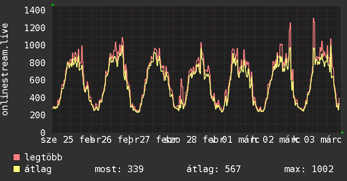Click the x-axis date '03 márc'

(x=323, y=140)
